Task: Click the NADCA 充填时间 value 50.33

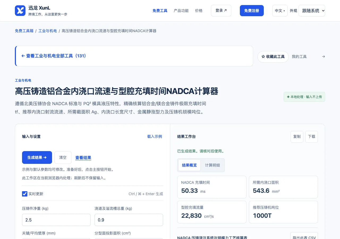Action: (x=190, y=191)
